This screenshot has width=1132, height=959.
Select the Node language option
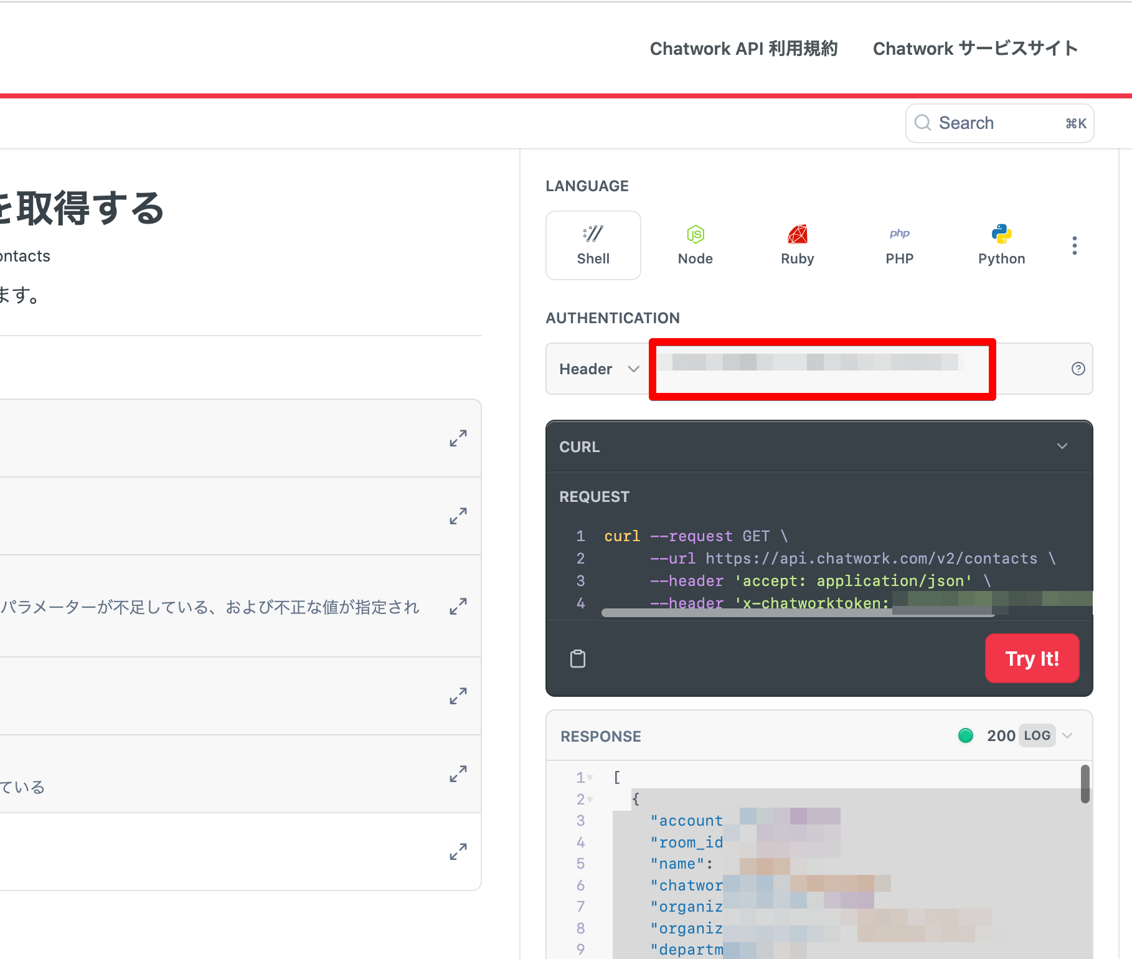[x=695, y=245]
